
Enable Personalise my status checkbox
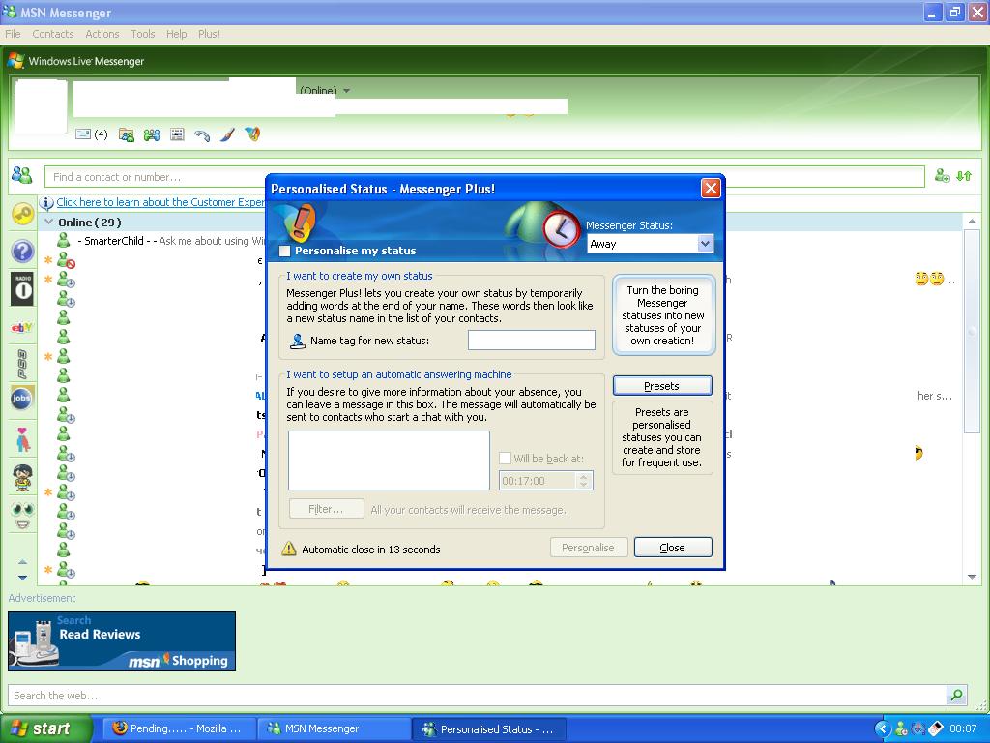click(285, 251)
